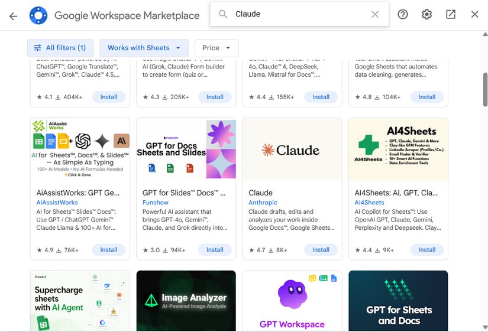This screenshot has height=332, width=488.
Task: Open the AiAssistWorks developer link
Action: [57, 203]
